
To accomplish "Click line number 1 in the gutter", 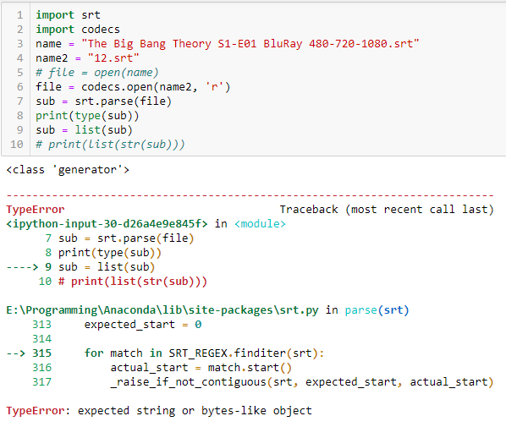I will click(x=20, y=15).
